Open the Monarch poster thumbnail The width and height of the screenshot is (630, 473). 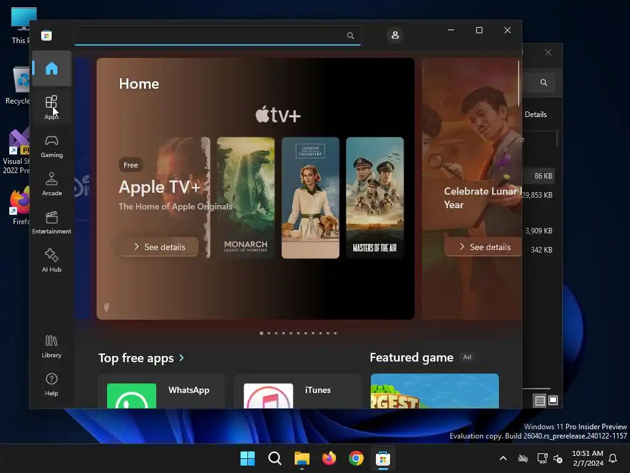[x=245, y=198]
